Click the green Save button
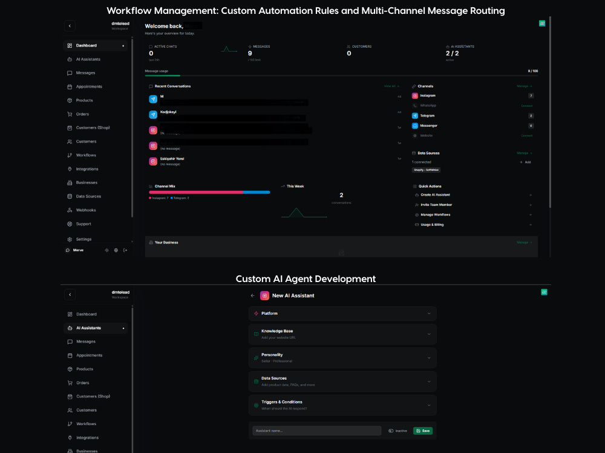The height and width of the screenshot is (453, 605). (x=423, y=431)
